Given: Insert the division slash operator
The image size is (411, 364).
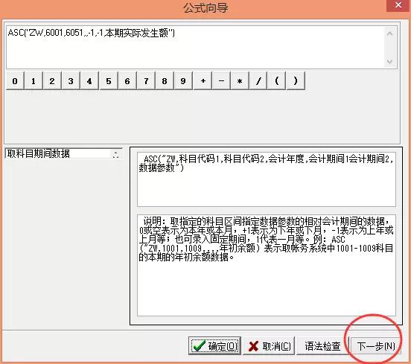Looking at the screenshot, I should pos(258,80).
